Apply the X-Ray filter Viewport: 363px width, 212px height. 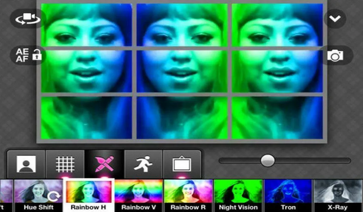[338, 196]
